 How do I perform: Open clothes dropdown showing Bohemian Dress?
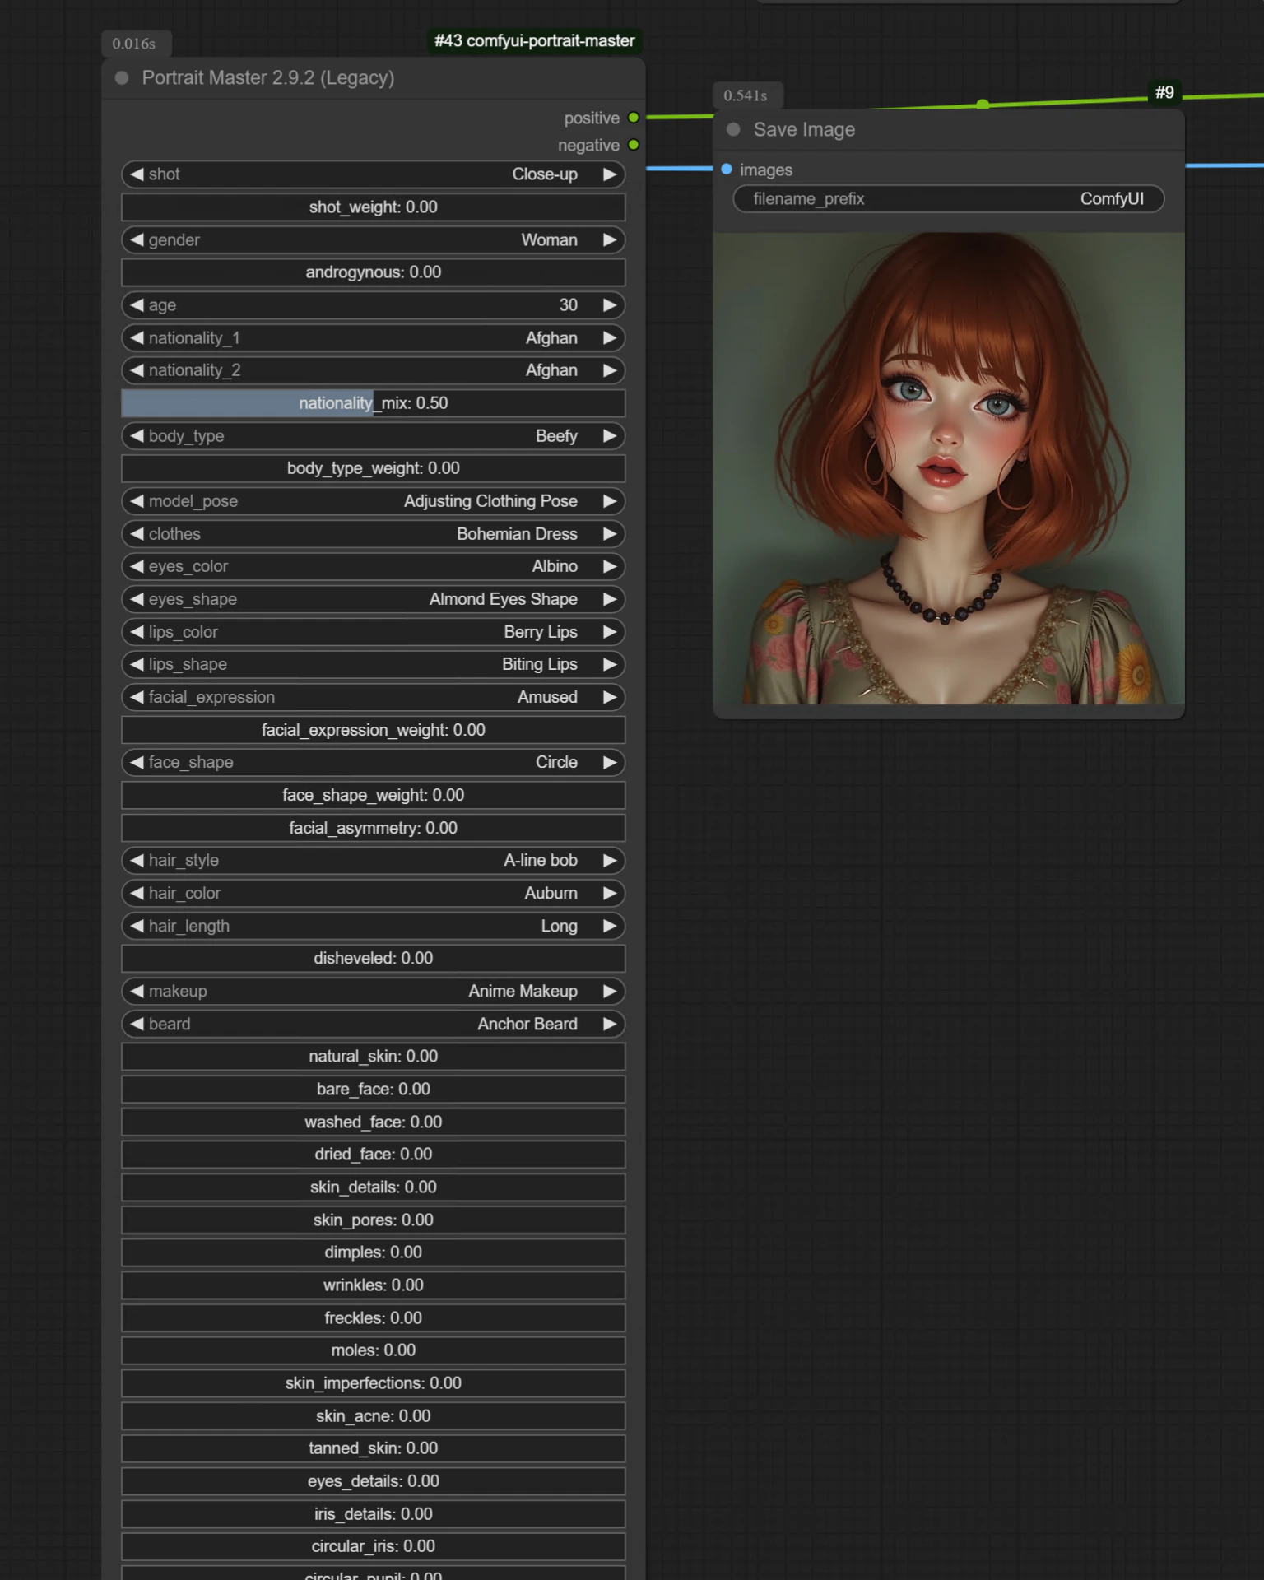(373, 534)
